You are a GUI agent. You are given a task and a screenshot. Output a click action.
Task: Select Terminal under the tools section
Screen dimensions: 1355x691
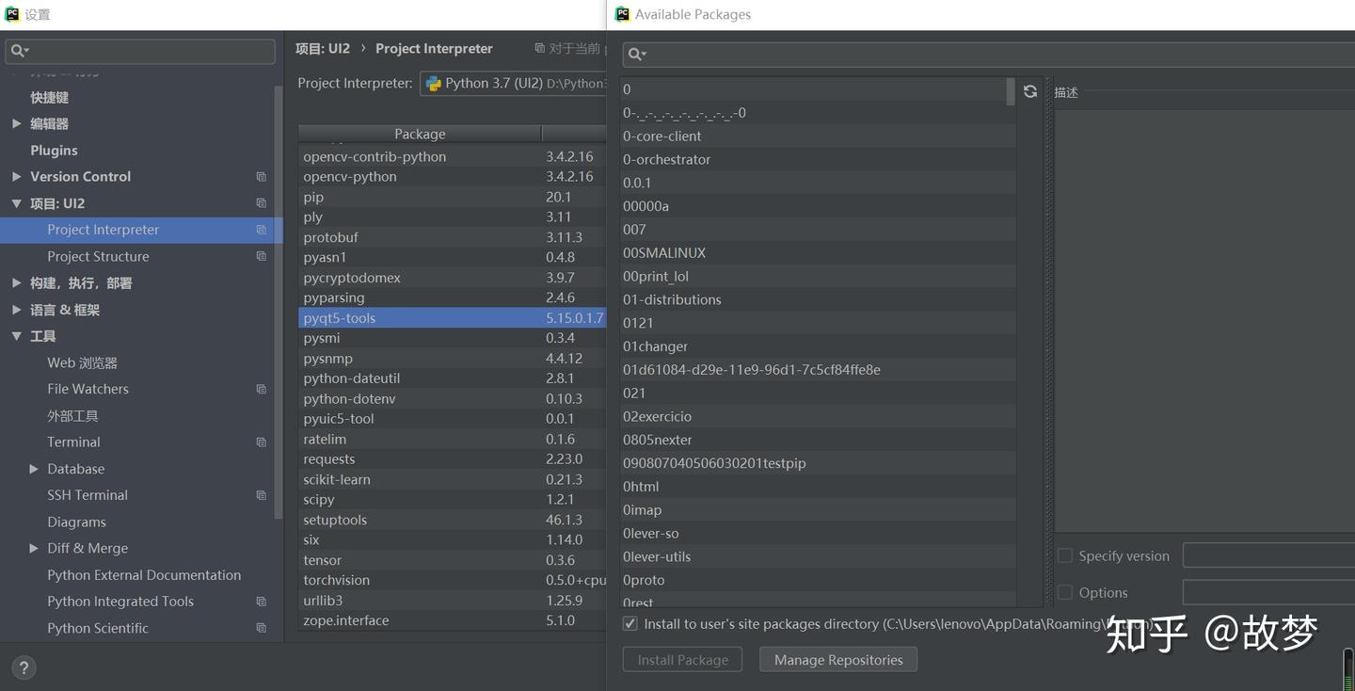[73, 442]
